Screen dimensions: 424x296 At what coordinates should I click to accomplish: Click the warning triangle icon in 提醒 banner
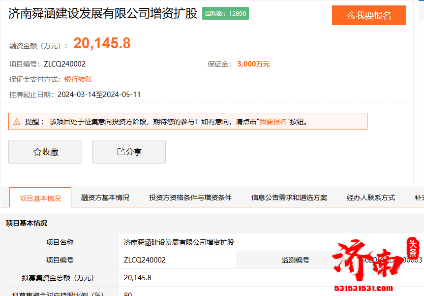pyautogui.click(x=17, y=122)
